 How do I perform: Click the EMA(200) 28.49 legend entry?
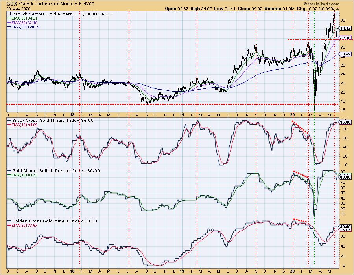pos(24,27)
